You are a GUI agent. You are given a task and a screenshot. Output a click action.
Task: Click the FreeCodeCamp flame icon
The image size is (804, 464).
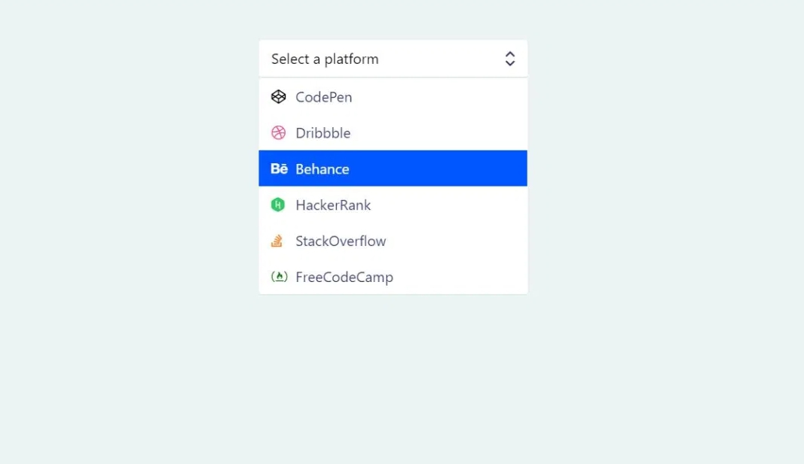pyautogui.click(x=279, y=277)
